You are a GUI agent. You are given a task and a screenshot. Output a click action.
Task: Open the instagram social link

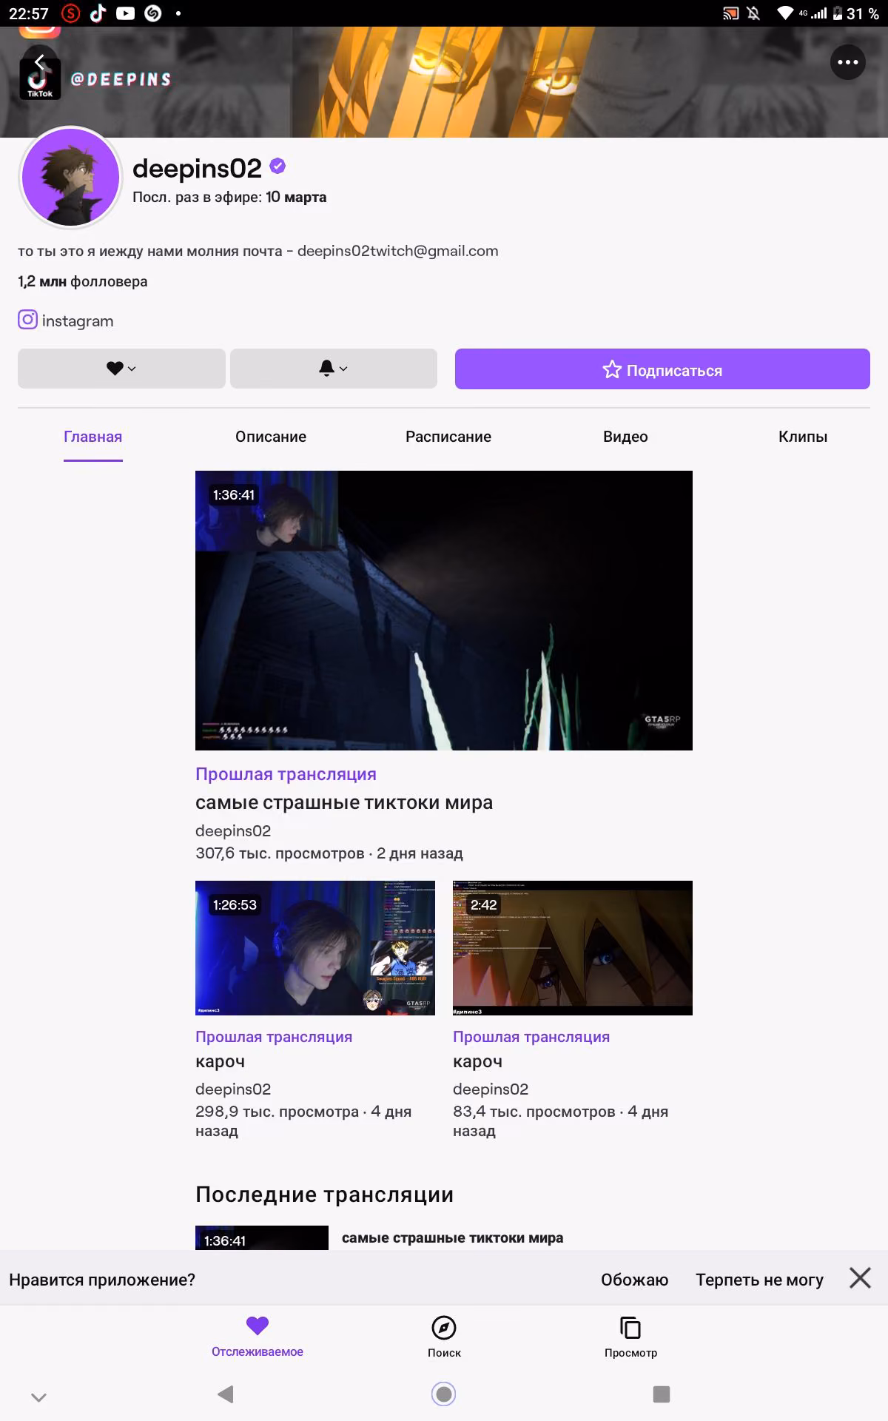(66, 320)
